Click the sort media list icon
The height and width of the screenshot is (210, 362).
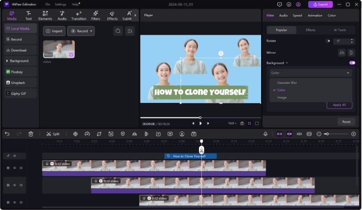click(130, 31)
